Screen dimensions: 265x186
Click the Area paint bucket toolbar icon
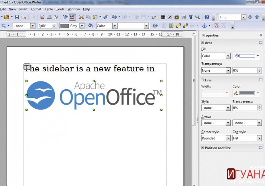coord(90,26)
